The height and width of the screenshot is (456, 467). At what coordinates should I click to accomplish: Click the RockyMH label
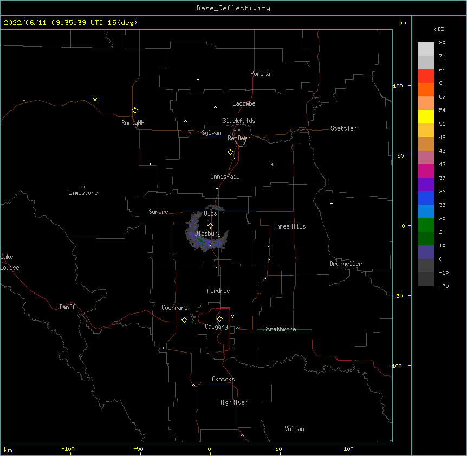[133, 123]
